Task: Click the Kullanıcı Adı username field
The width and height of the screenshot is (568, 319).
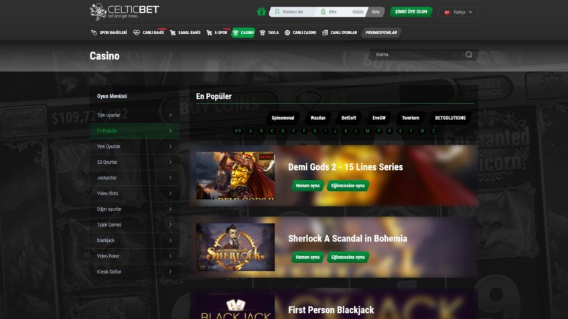Action: point(293,12)
